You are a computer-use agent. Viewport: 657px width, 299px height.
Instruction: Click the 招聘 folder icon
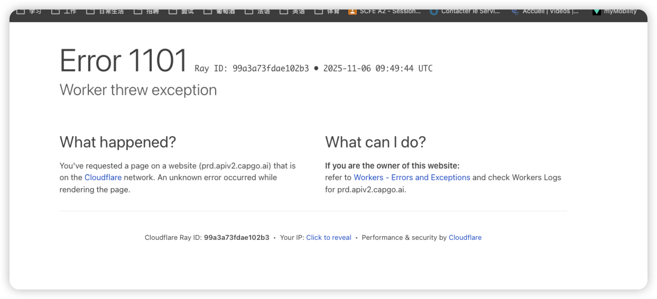[138, 11]
